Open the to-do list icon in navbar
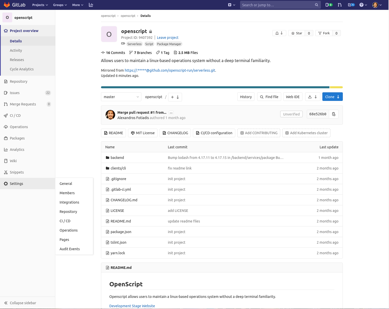 pyautogui.click(x=351, y=5)
